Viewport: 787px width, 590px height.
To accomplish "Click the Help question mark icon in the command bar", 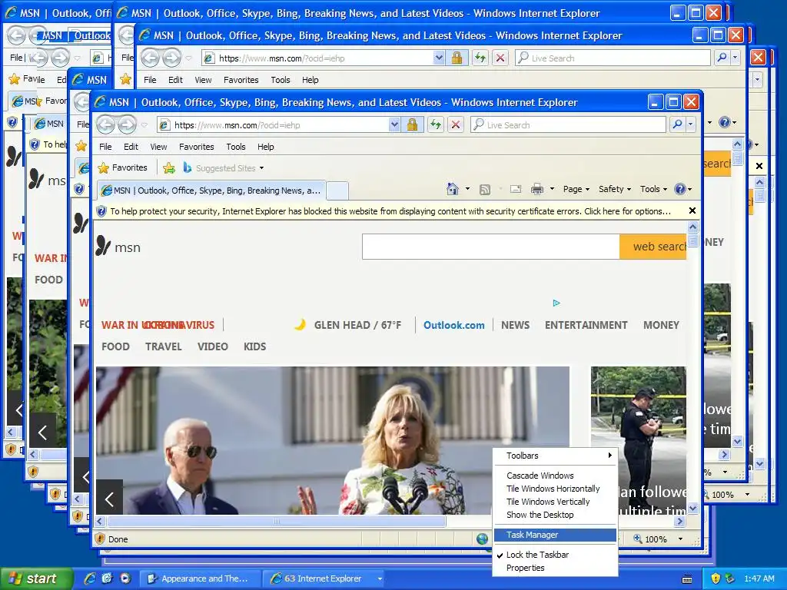I will point(680,189).
